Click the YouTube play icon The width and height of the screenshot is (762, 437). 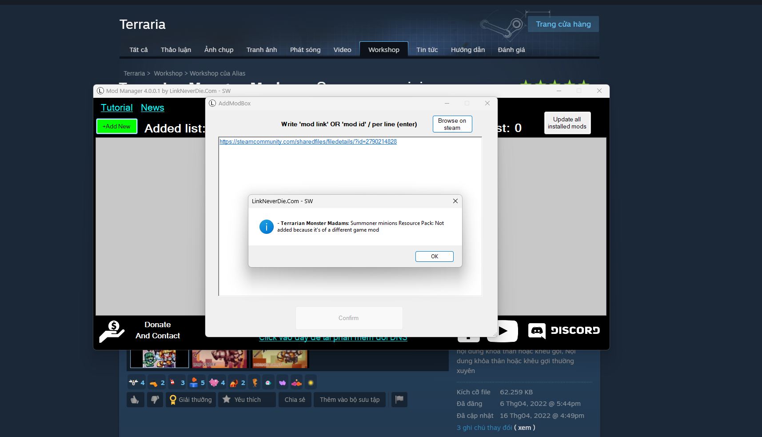pyautogui.click(x=503, y=331)
